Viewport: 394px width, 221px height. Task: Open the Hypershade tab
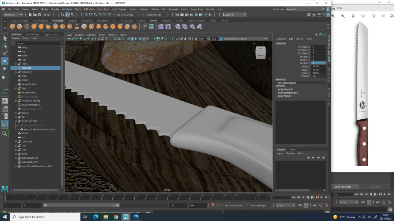(51, 34)
